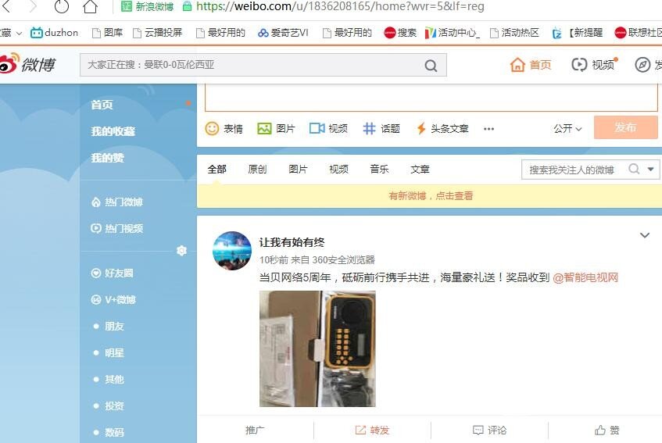Open the post's radio photo thumbnail
662x443 pixels.
(317, 349)
